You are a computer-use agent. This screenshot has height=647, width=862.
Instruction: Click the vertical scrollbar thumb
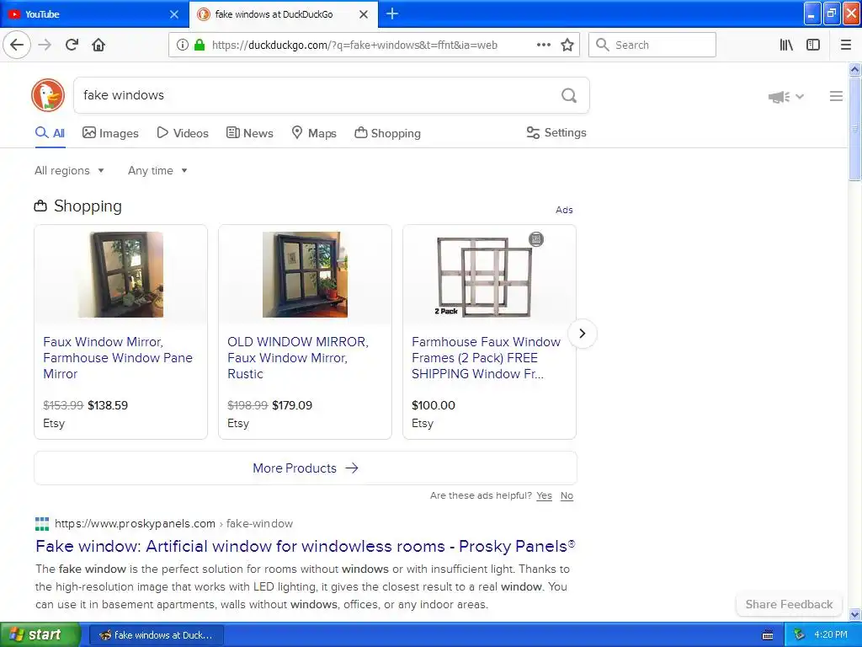(854, 129)
